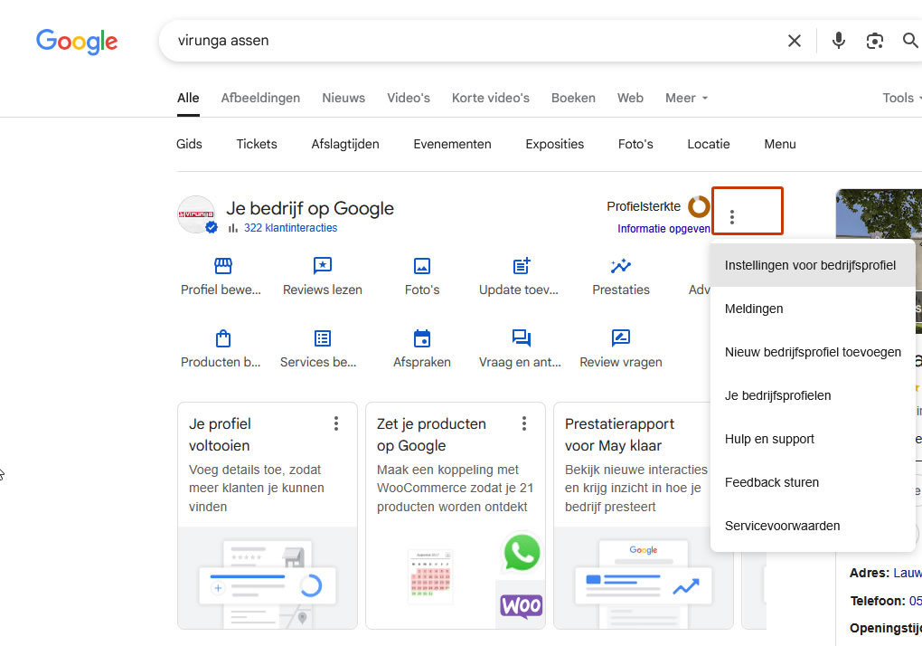Open Prestaties sparkle chart icon
This screenshot has width=922, height=646.
[x=621, y=266]
